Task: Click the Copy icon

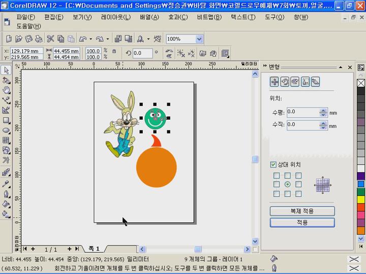Action: [60, 39]
